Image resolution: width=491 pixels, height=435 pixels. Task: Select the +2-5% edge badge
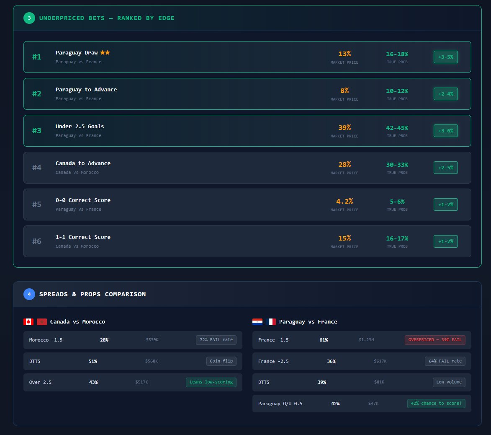(x=446, y=168)
